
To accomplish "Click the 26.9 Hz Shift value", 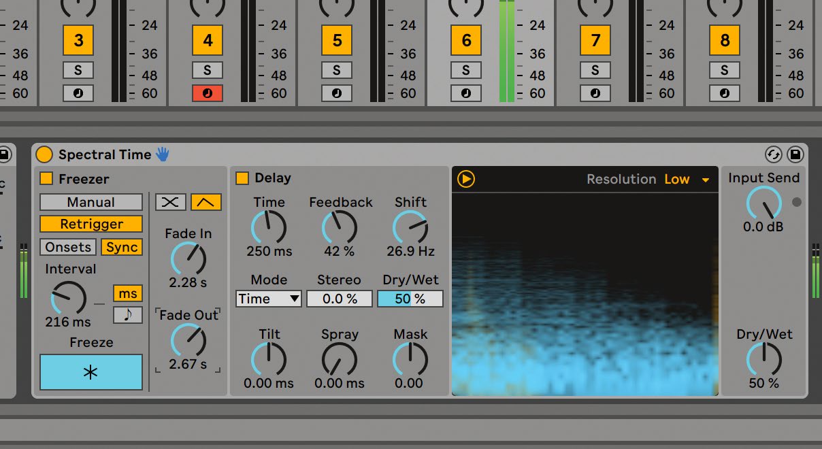I will (410, 251).
